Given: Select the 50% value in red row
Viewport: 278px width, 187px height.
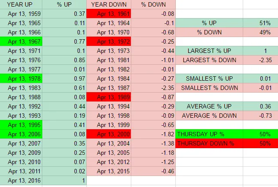Looking at the screenshot, I should pos(260,143).
